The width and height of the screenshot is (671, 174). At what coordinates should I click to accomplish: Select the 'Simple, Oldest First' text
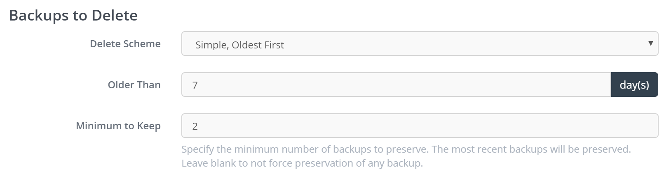[239, 45]
